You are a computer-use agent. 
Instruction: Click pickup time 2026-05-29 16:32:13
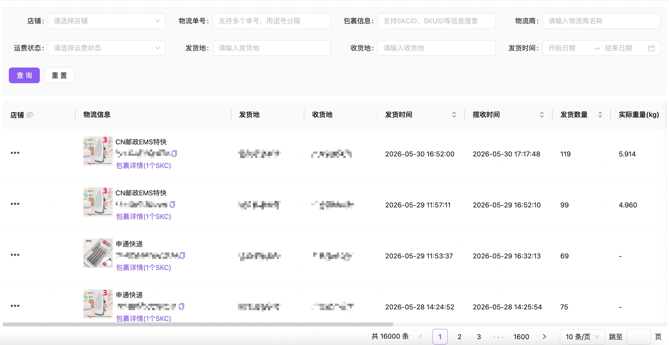click(507, 256)
